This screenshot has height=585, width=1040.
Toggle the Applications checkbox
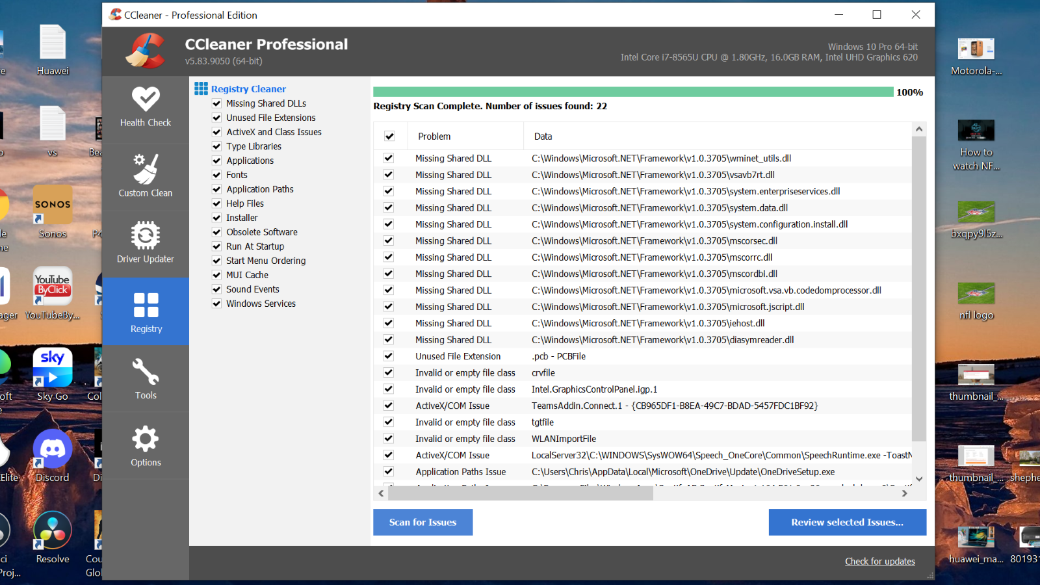click(x=216, y=161)
